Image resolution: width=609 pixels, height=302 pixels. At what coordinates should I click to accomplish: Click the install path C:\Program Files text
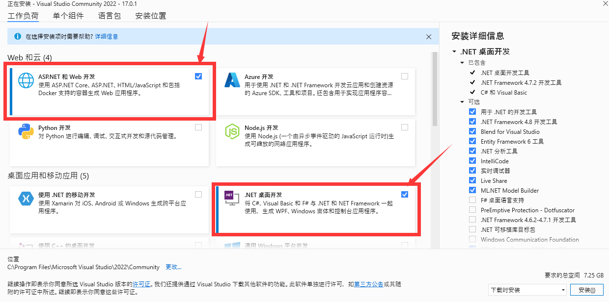pos(83,267)
